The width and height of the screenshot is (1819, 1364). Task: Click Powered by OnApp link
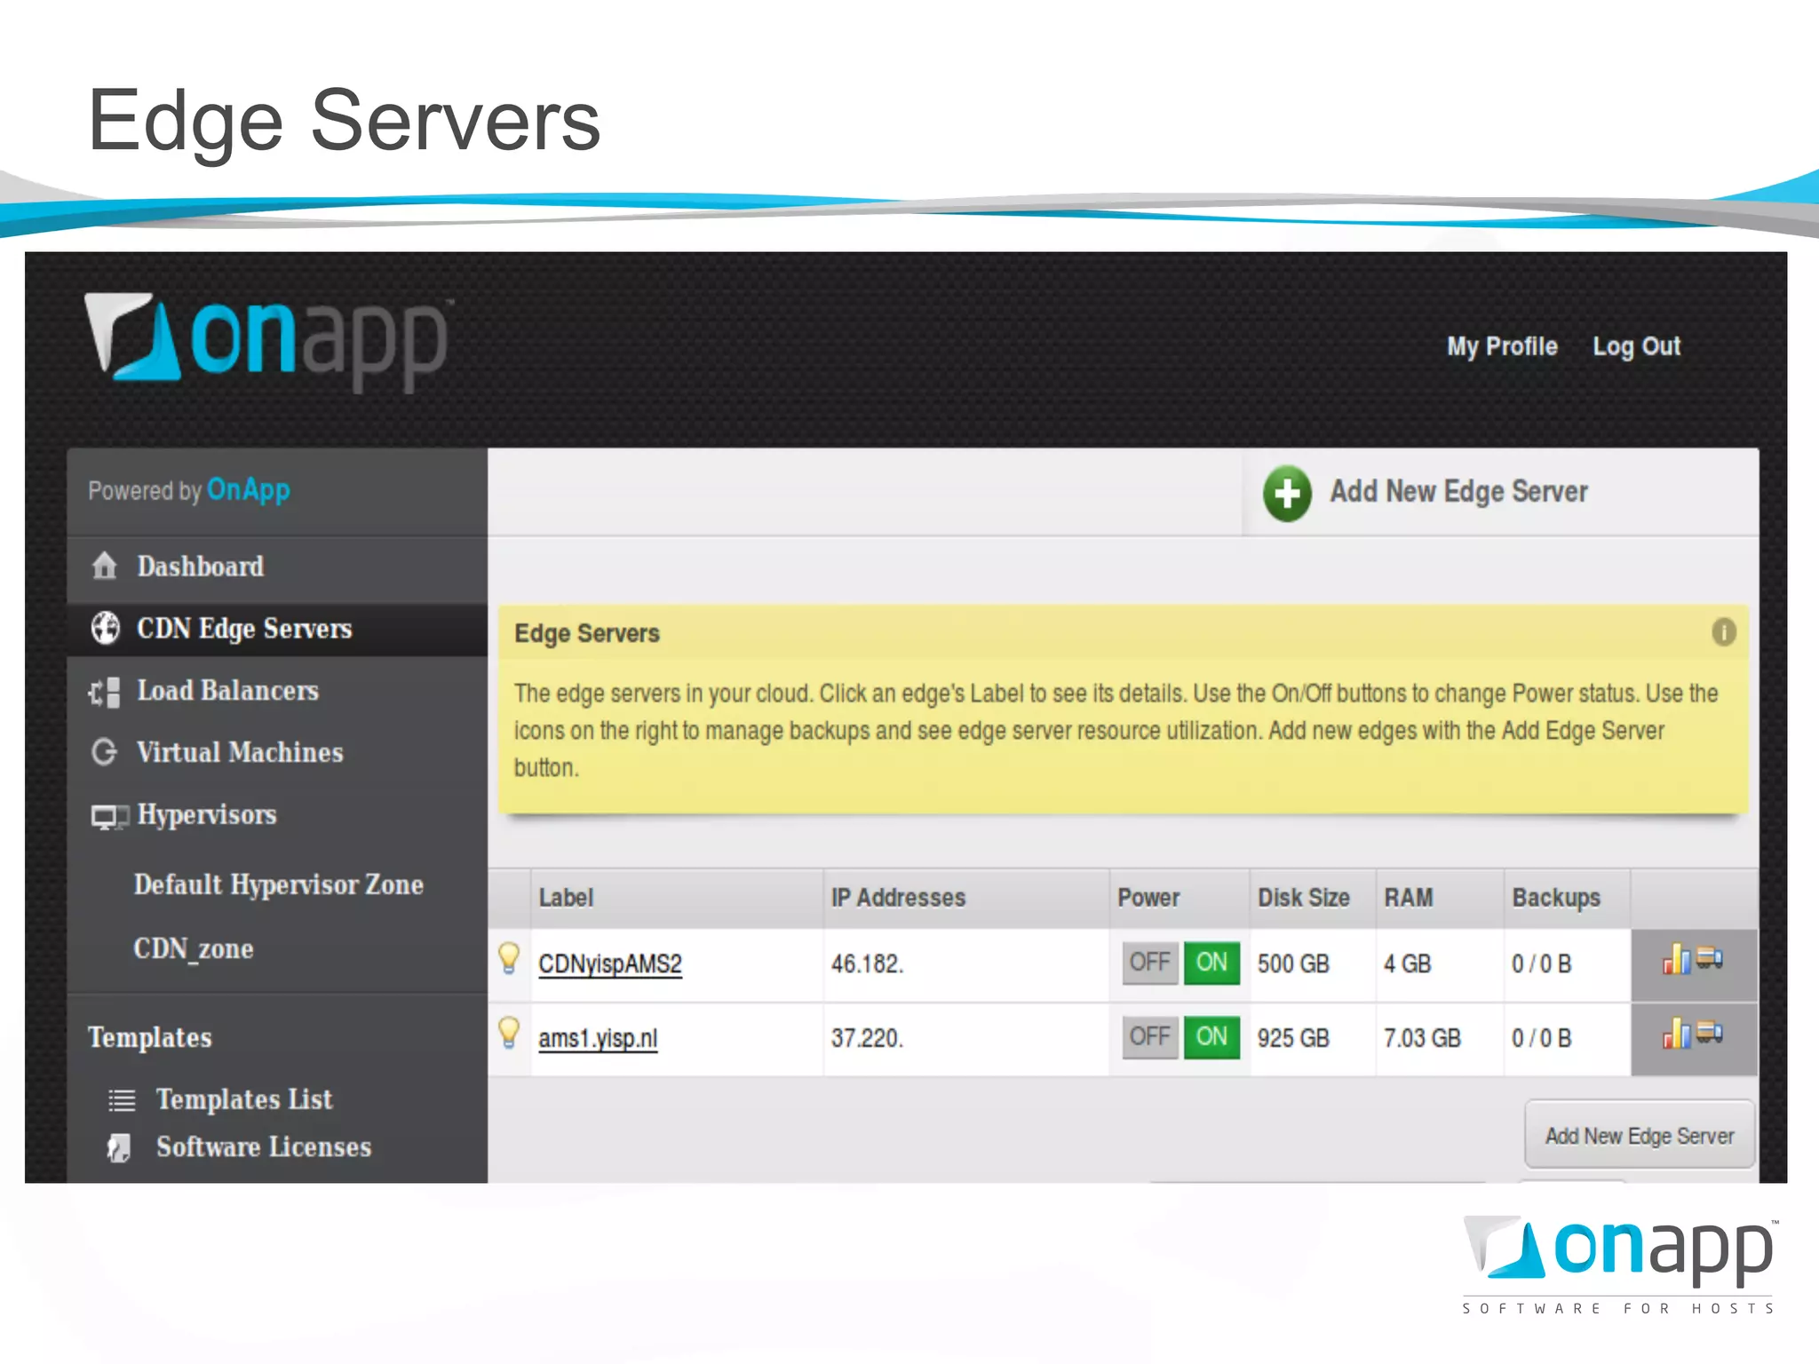click(189, 490)
